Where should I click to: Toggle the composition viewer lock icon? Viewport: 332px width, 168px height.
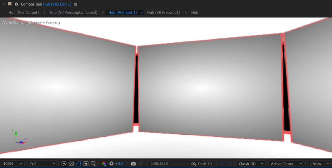[x=17, y=4]
